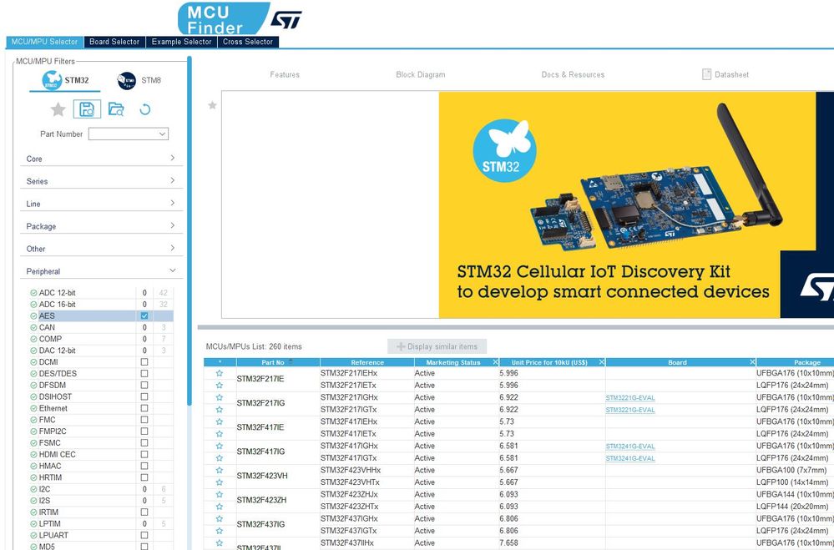Open the Board Selector tab
This screenshot has height=550, width=834.
[114, 42]
